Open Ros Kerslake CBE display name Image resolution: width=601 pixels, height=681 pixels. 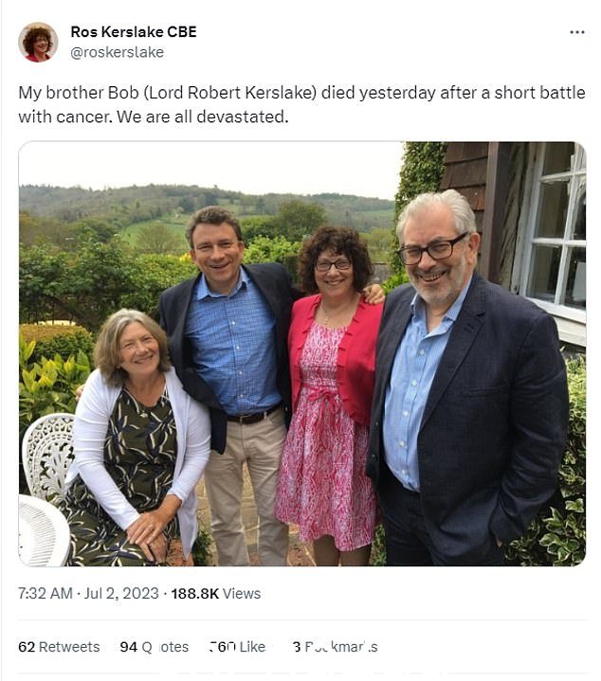134,31
